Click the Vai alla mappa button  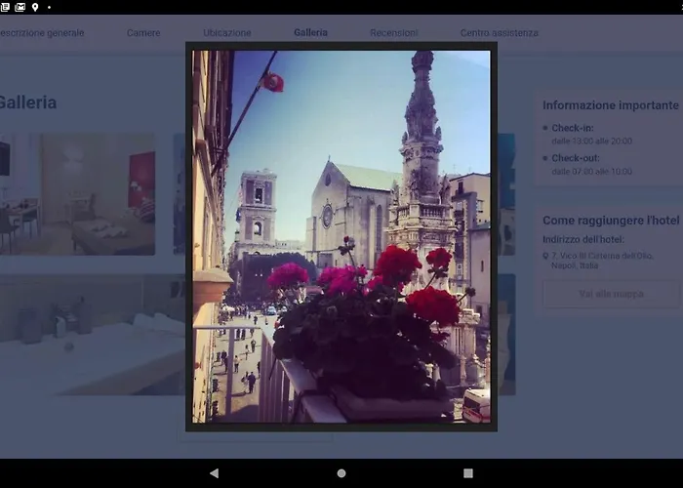[611, 294]
